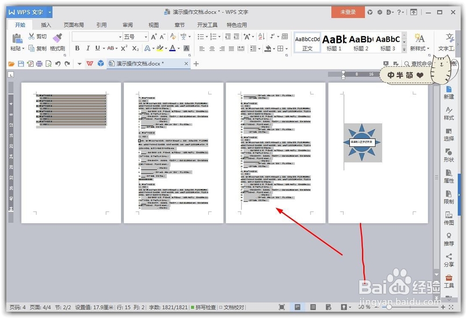Apply superscript X² formatting
The width and height of the screenshot is (467, 318).
pos(124,48)
